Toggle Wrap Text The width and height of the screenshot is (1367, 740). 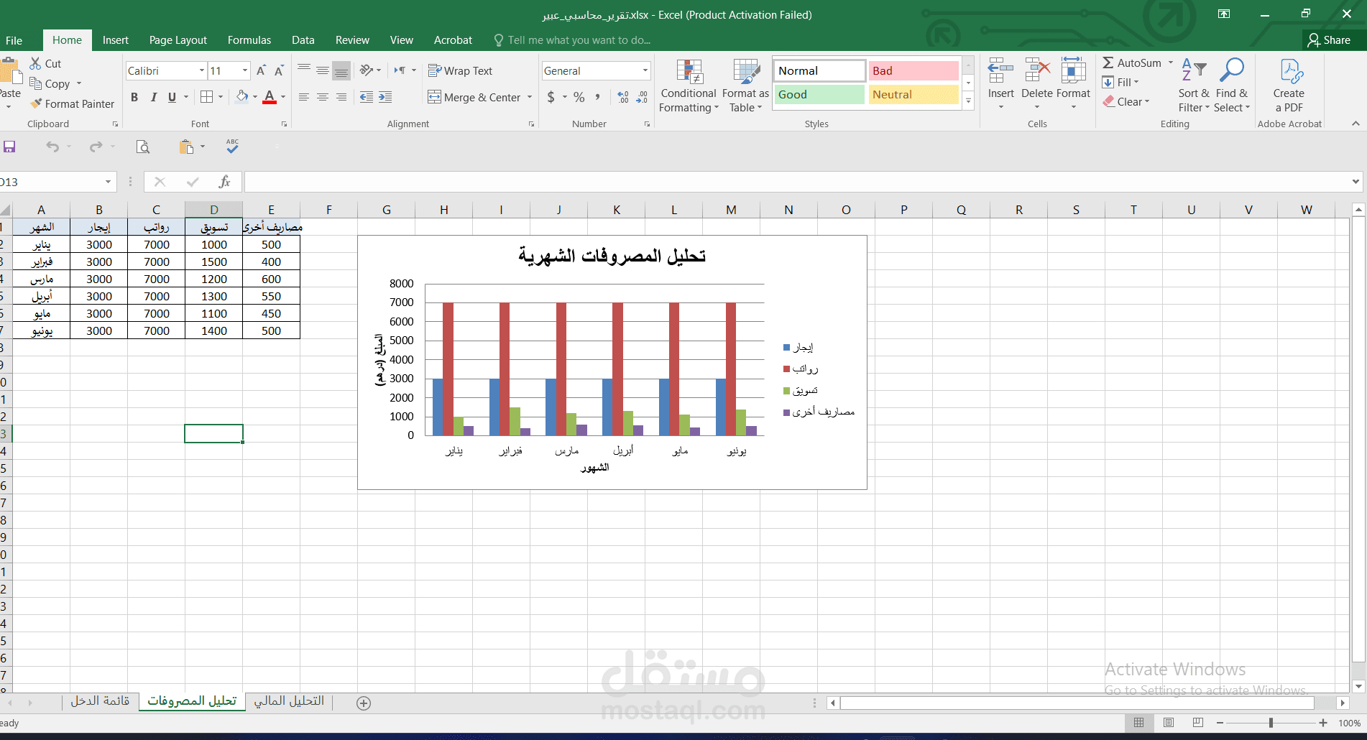[461, 70]
